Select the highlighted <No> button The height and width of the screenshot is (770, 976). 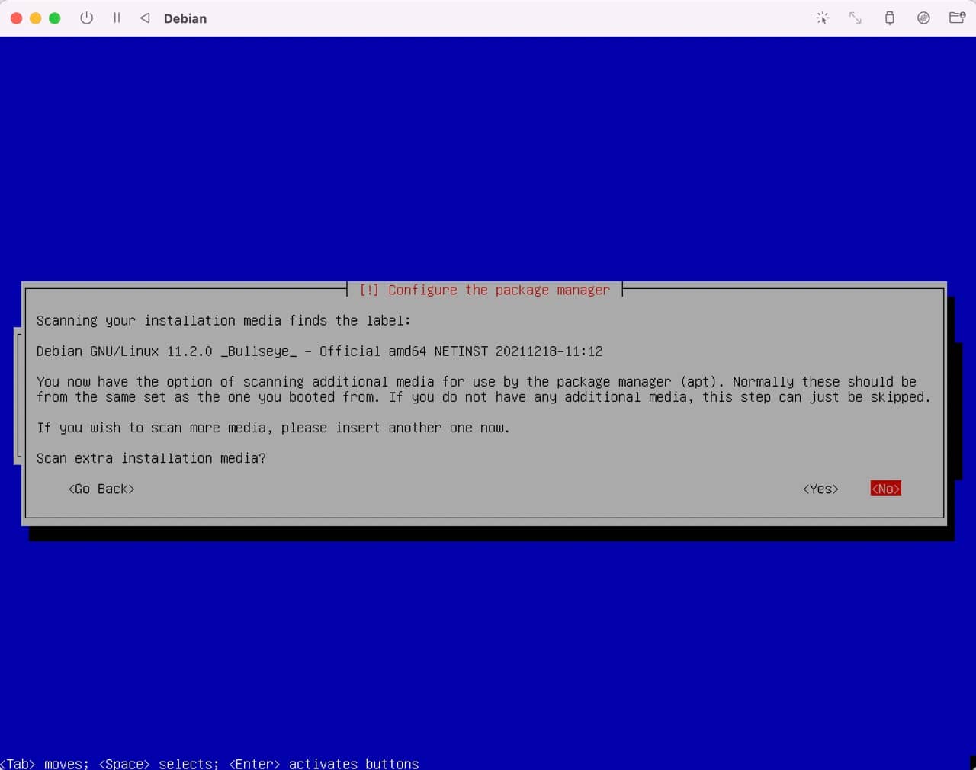click(886, 489)
